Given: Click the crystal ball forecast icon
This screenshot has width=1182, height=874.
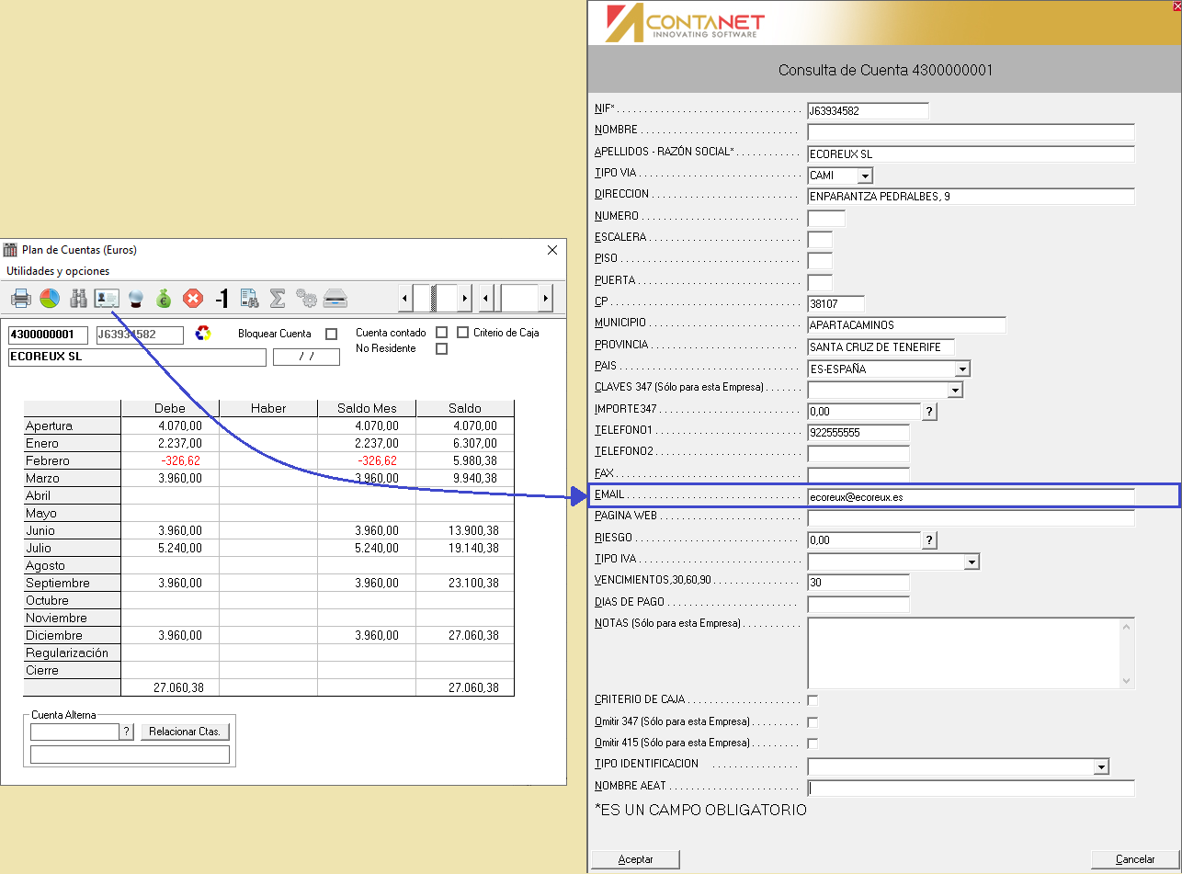Looking at the screenshot, I should click(136, 298).
